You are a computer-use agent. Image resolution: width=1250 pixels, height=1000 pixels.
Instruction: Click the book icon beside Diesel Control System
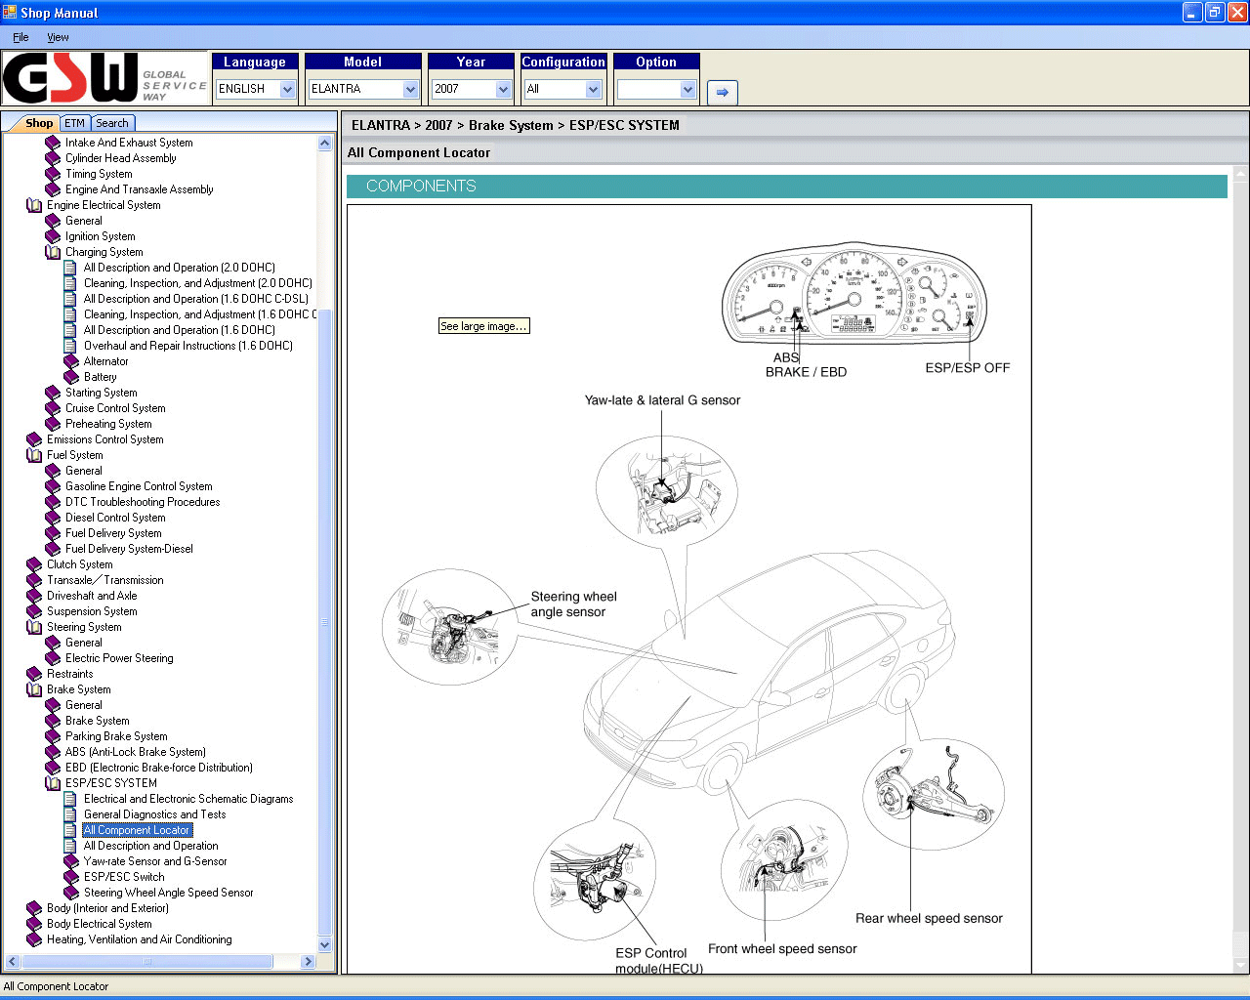pyautogui.click(x=53, y=518)
